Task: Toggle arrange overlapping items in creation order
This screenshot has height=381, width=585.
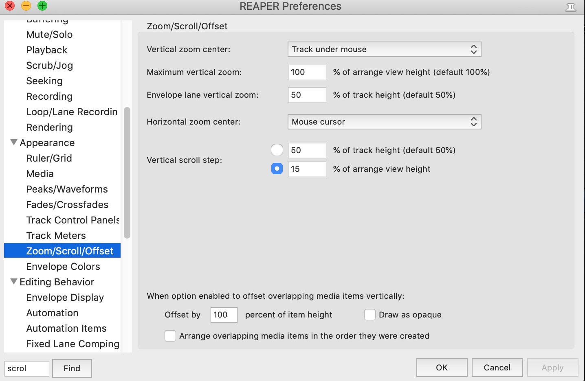Action: point(170,336)
